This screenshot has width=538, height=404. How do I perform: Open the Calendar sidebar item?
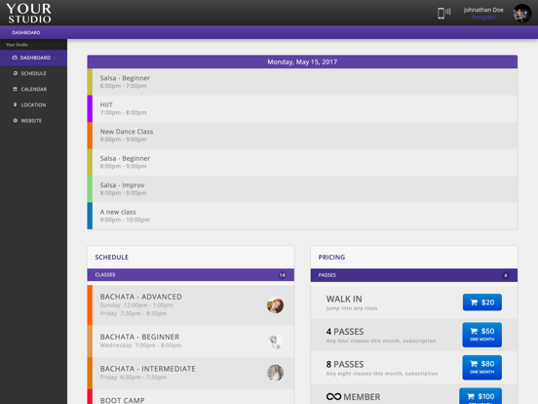pos(33,90)
